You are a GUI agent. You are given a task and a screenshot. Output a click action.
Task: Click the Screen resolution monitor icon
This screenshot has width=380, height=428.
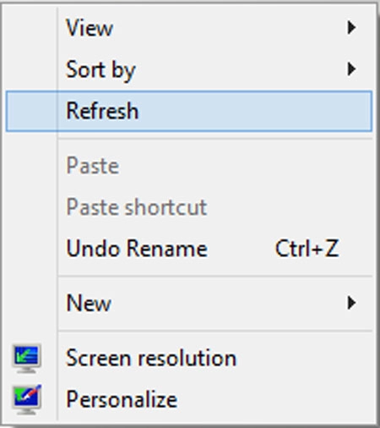coord(26,359)
